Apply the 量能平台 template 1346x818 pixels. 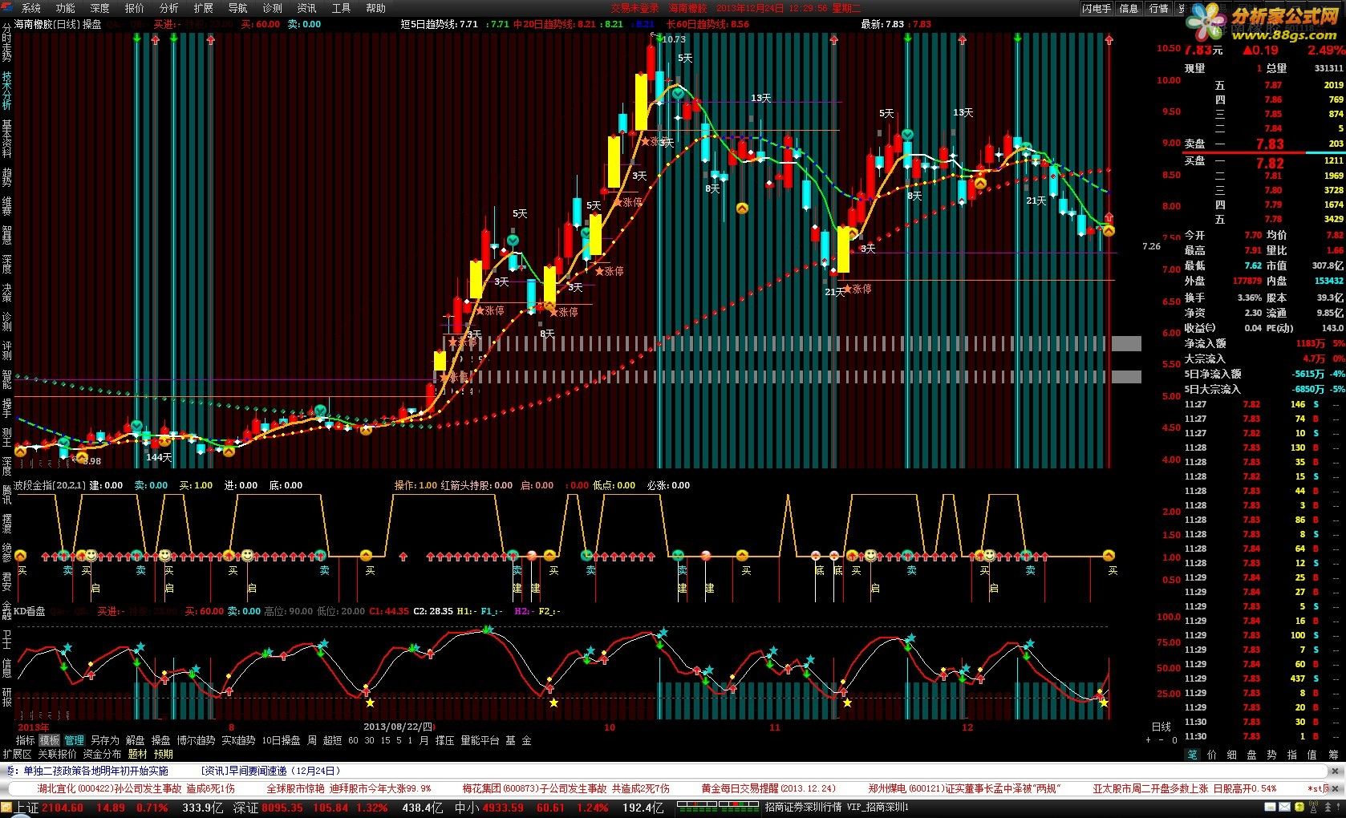[480, 740]
